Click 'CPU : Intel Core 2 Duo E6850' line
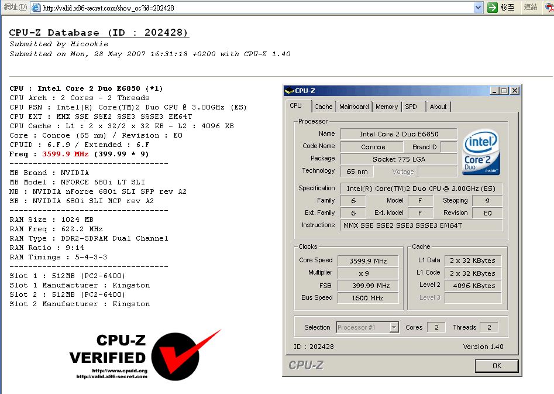 click(86, 88)
